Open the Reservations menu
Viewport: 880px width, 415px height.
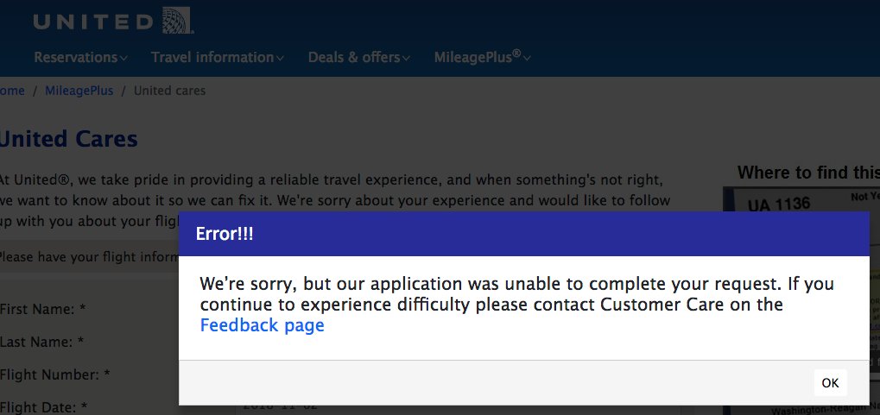point(81,57)
